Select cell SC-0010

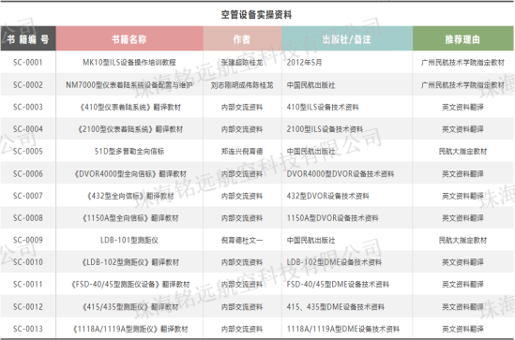[x=28, y=262]
